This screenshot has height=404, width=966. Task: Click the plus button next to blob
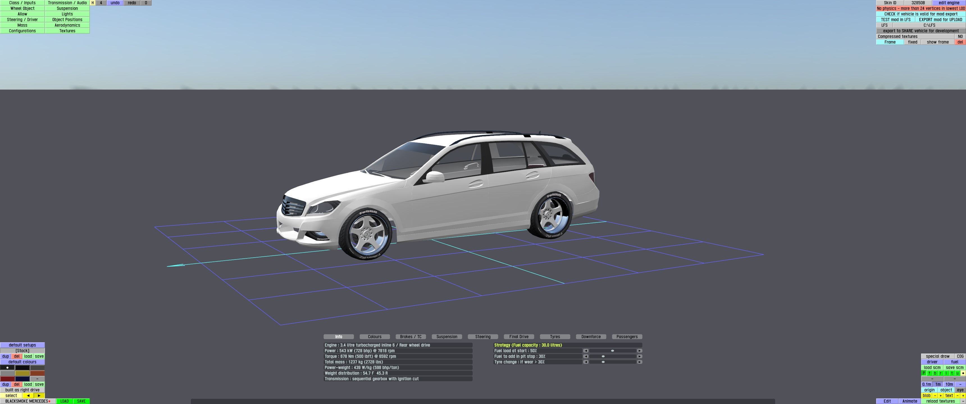pos(941,395)
